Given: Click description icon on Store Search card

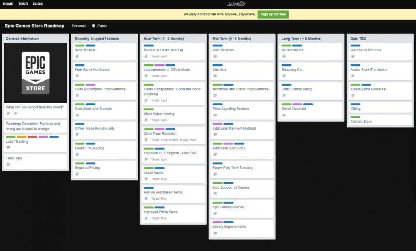Looking at the screenshot, I should [x=77, y=56].
